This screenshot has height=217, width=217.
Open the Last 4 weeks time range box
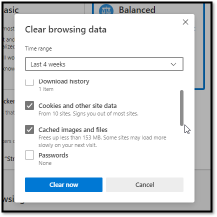pyautogui.click(x=104, y=64)
